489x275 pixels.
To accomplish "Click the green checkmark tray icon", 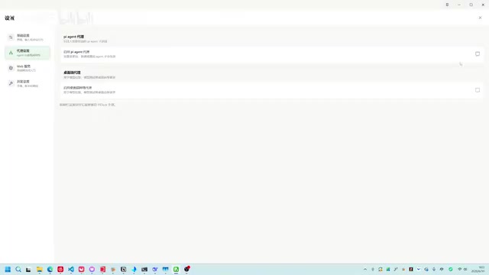I will pyautogui.click(x=451, y=269).
